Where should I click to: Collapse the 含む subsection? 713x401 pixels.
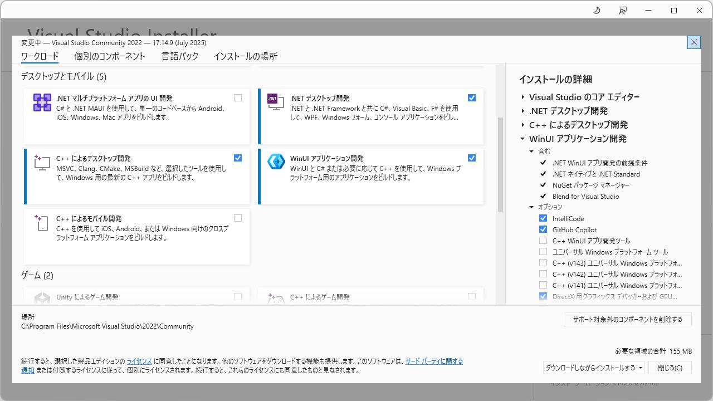[x=531, y=151]
